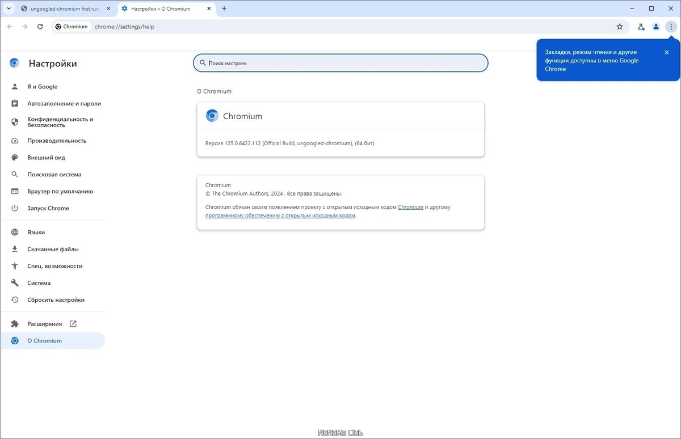Screen dimensions: 681x439
Task: Click the browser window icon for Браузер по умолчанию
Action: 15,192
